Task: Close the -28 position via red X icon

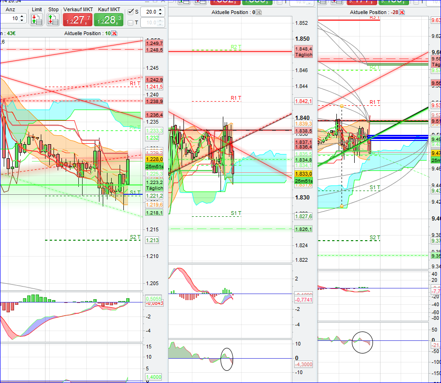Action: click(x=402, y=12)
